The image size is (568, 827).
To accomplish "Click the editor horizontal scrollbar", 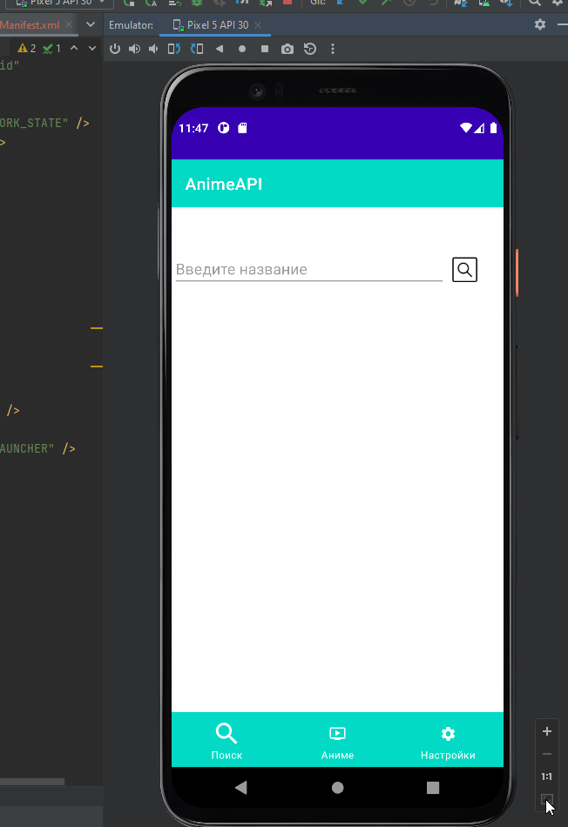I will (32, 782).
